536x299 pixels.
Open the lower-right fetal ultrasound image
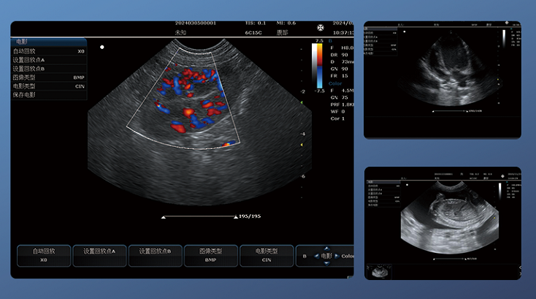(443, 223)
